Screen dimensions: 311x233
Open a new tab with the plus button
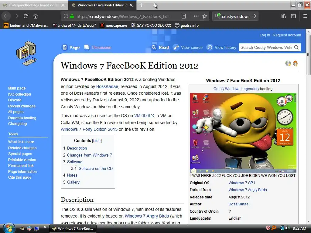pyautogui.click(x=142, y=5)
